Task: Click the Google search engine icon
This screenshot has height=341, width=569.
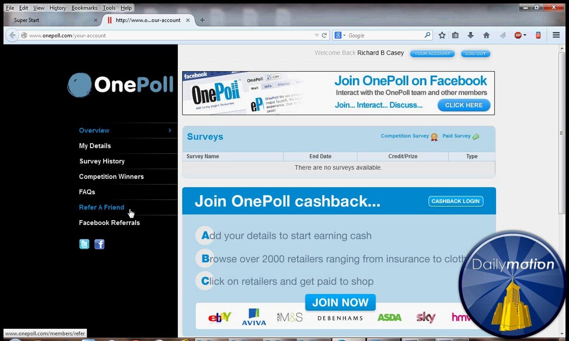Action: (338, 35)
